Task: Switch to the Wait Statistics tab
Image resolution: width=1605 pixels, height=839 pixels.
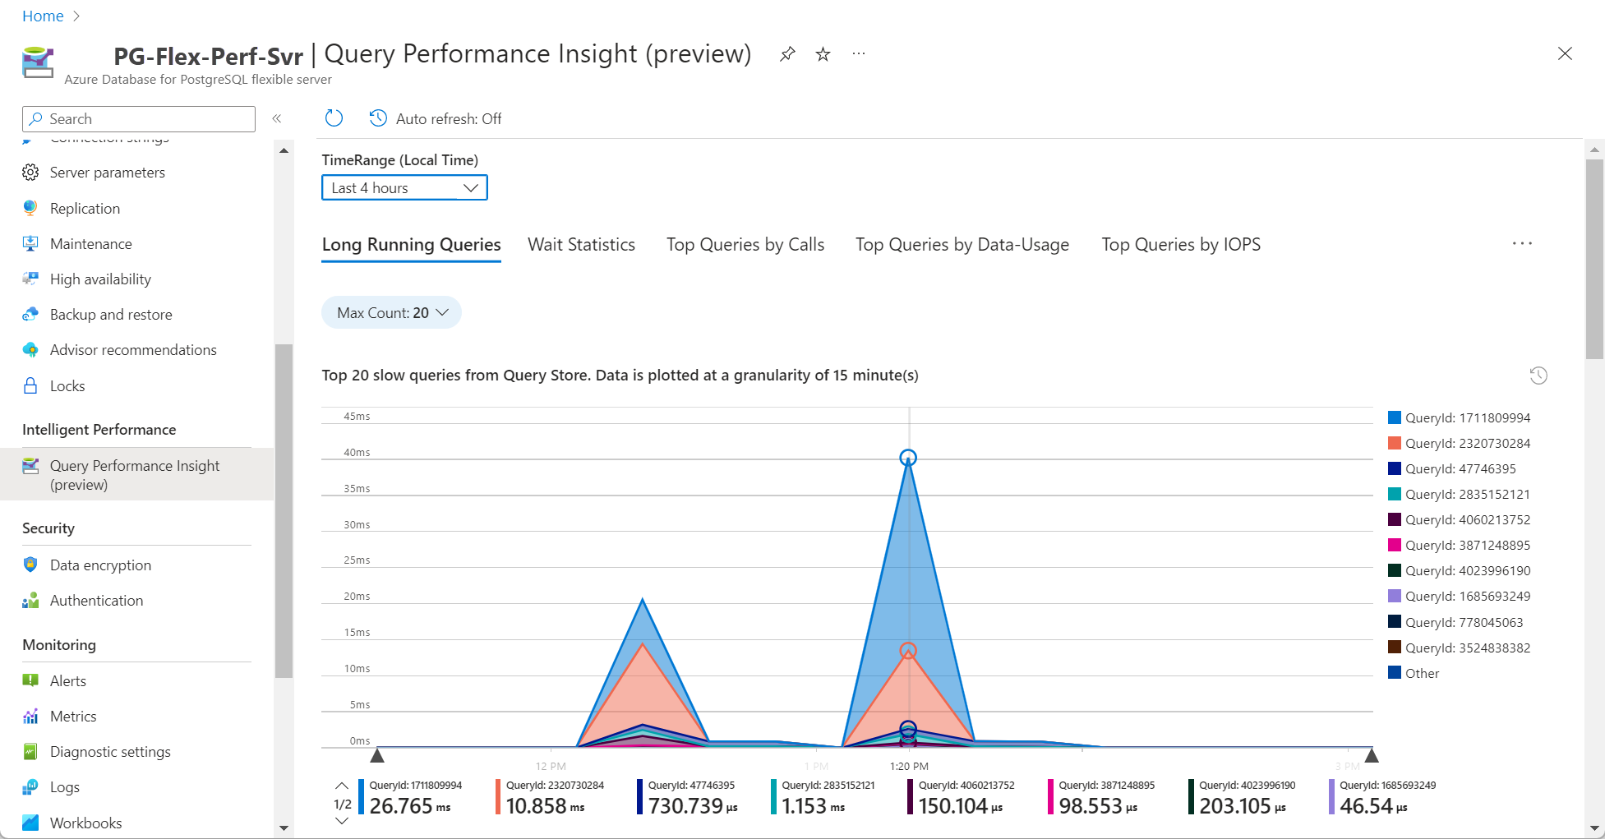Action: coord(581,245)
